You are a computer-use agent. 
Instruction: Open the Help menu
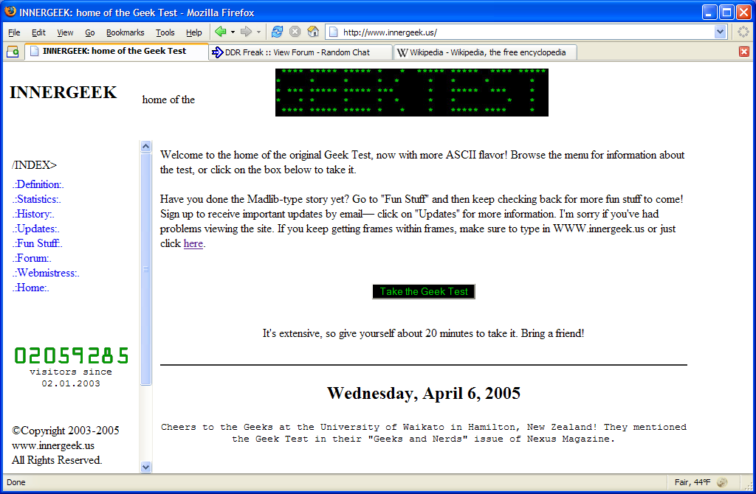194,32
